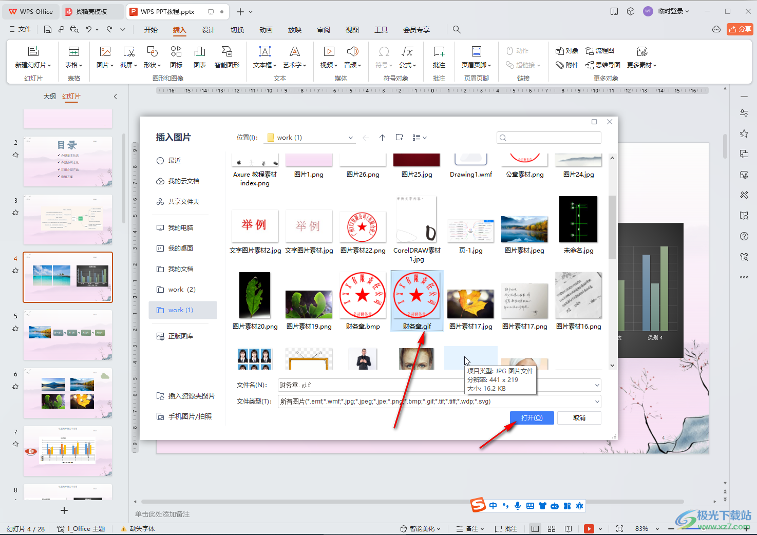Viewport: 757px width, 535px height.
Task: Switch to slide sorter view icon
Action: point(552,529)
